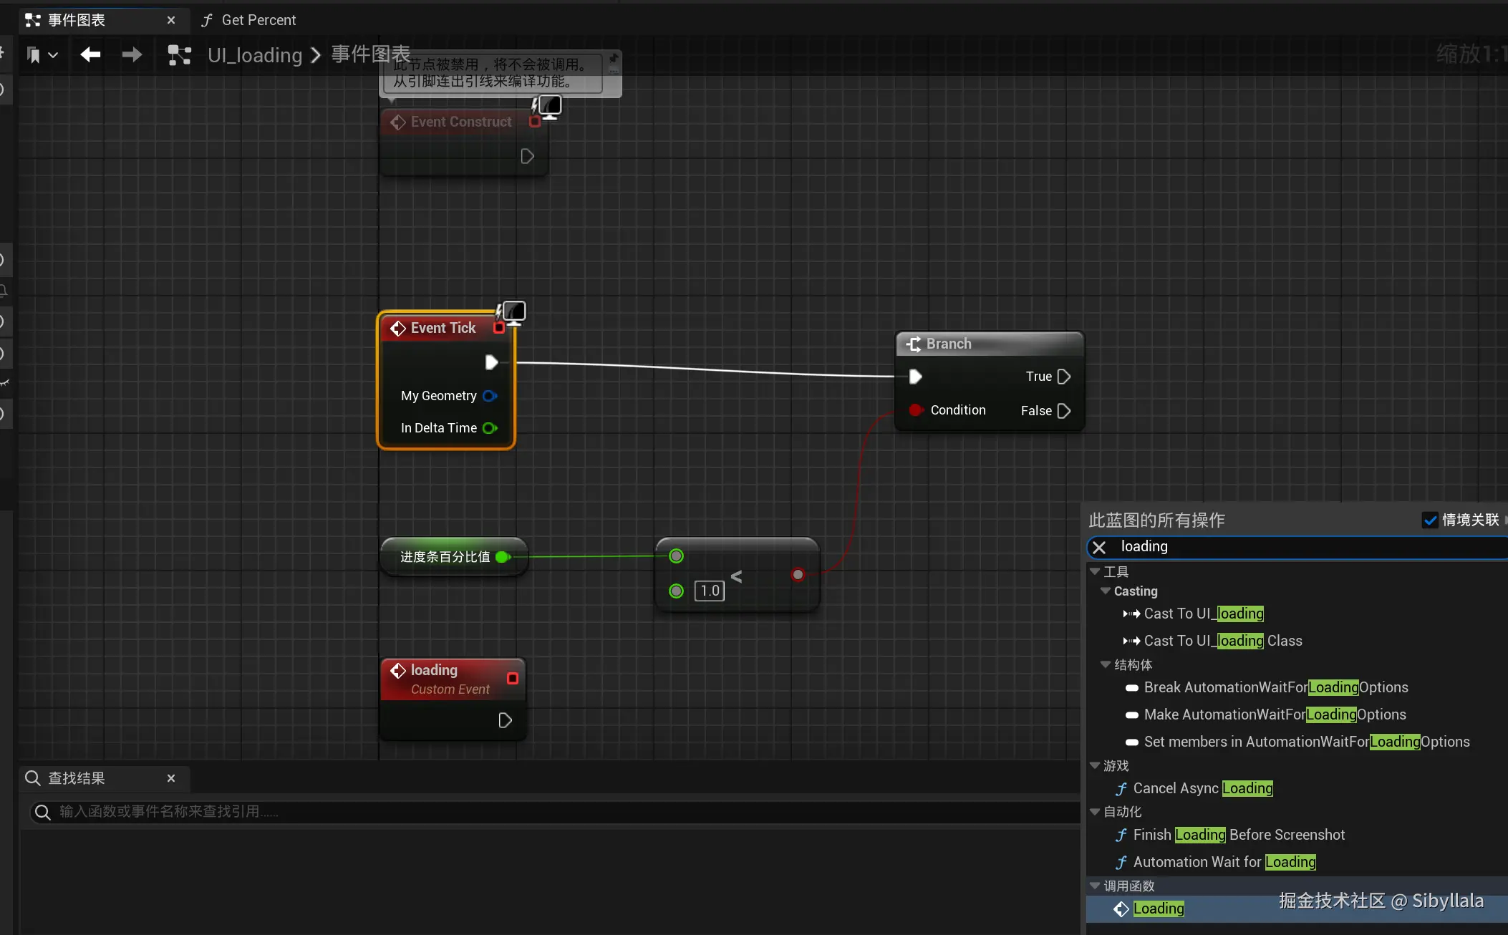
Task: Collapse the 自动化 category
Action: (x=1095, y=811)
